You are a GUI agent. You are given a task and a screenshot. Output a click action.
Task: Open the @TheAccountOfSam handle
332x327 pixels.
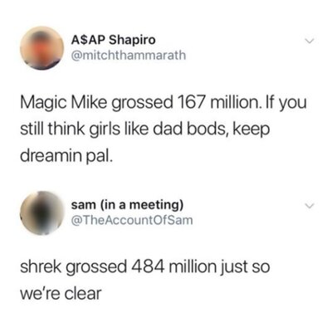pos(132,220)
